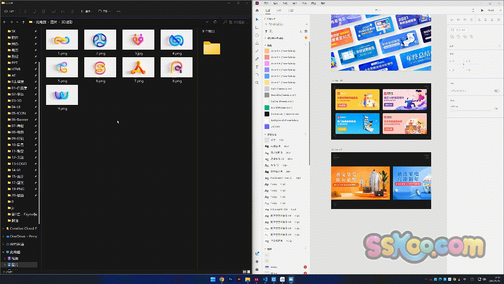Select the 7.png triangle logo thumbnail
504x284 pixels.
click(138, 67)
